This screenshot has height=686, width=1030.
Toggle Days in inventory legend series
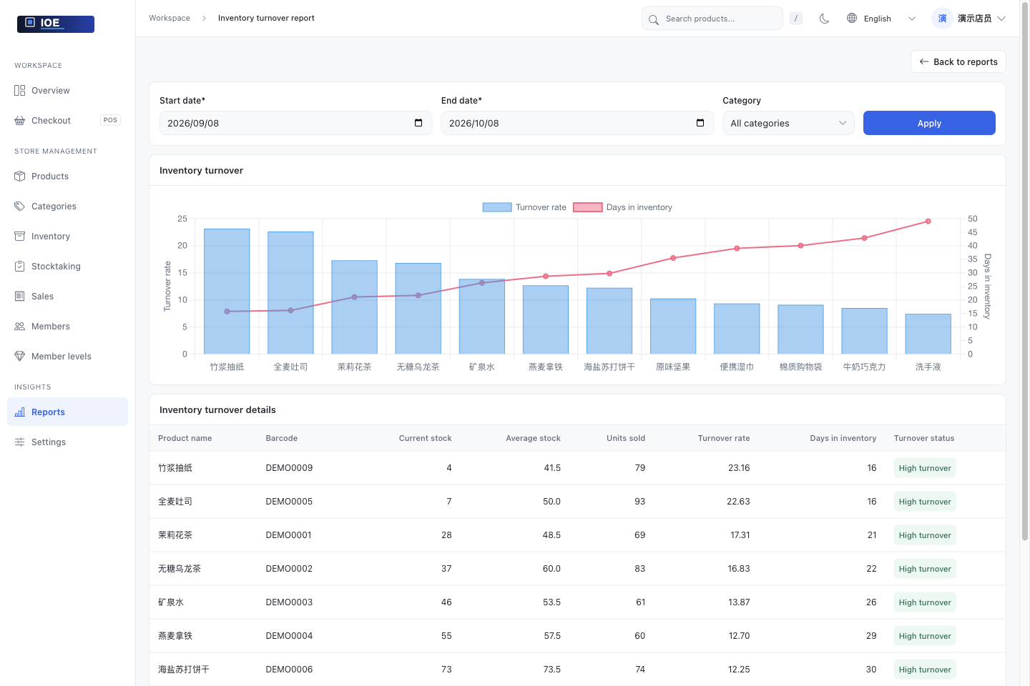[x=623, y=207]
